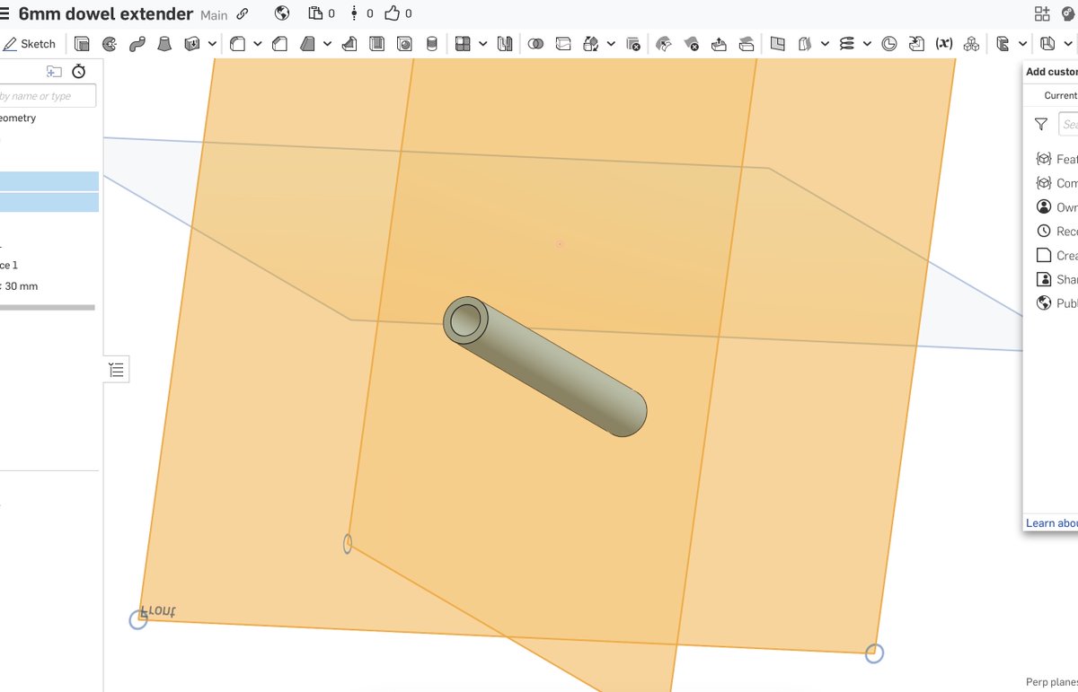1078x692 pixels.
Task: Toggle the feature list panel icon
Action: pyautogui.click(x=117, y=369)
